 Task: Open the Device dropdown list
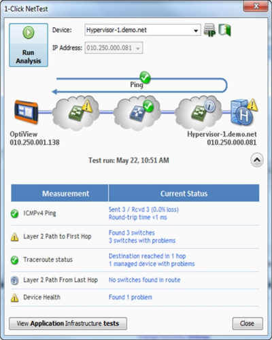pos(196,31)
